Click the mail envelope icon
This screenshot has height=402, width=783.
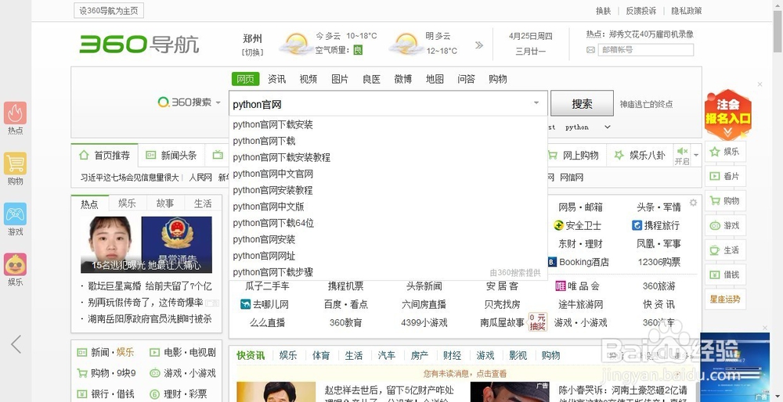[x=590, y=50]
